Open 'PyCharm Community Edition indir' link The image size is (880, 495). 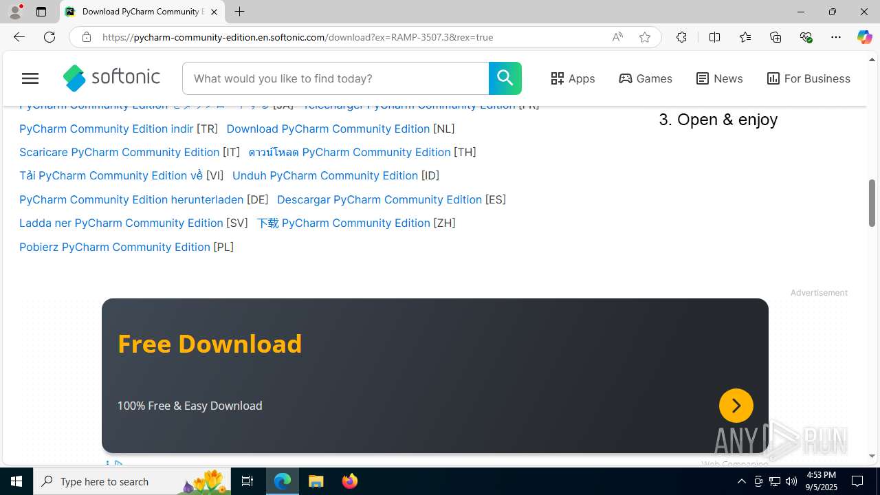[106, 129]
